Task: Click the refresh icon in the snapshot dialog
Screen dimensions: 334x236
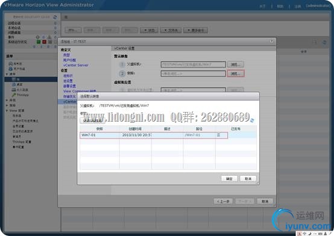Action: coord(252,120)
